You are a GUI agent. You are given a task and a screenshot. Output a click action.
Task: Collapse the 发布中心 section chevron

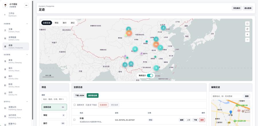tap(27, 101)
